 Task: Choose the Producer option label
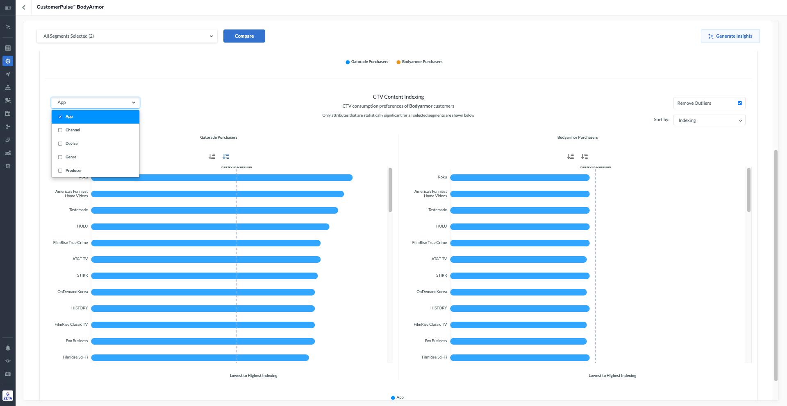pyautogui.click(x=74, y=171)
